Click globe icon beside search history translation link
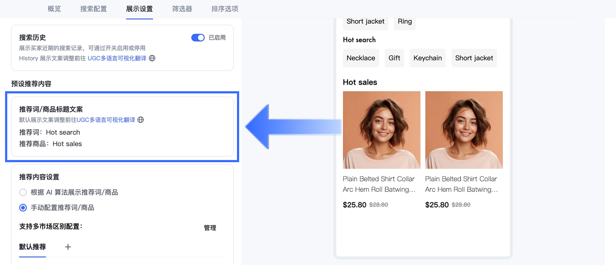Image resolution: width=616 pixels, height=265 pixels. coord(152,58)
